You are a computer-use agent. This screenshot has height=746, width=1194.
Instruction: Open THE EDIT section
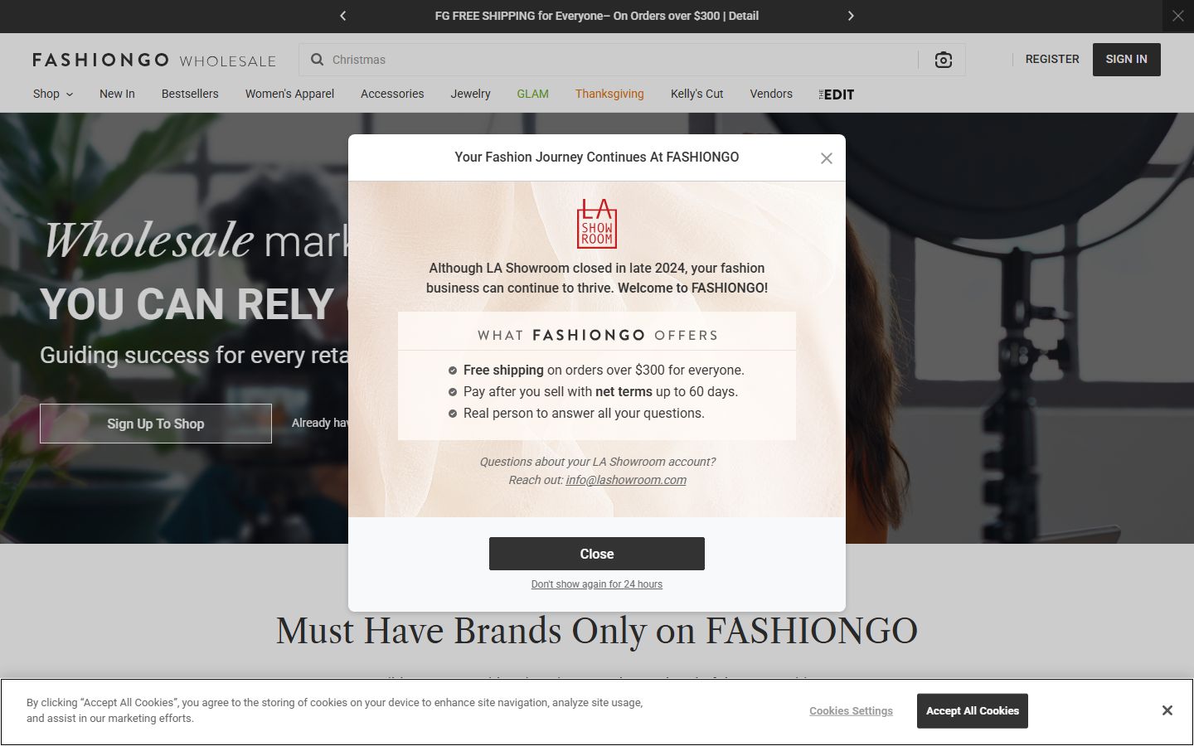tap(836, 94)
